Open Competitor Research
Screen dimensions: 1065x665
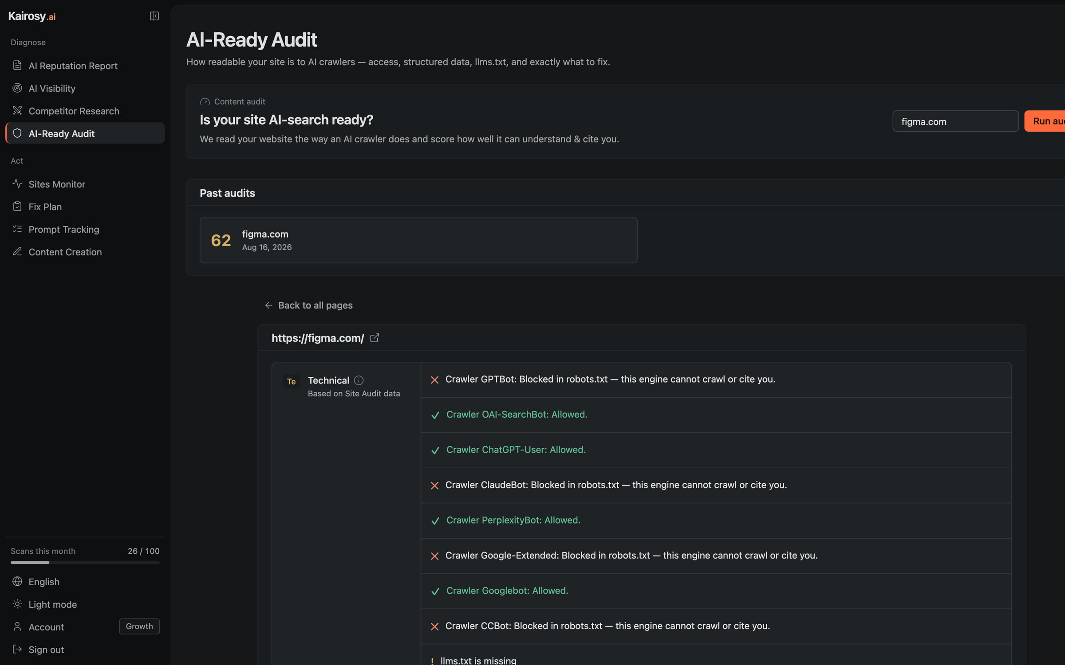pos(85,111)
